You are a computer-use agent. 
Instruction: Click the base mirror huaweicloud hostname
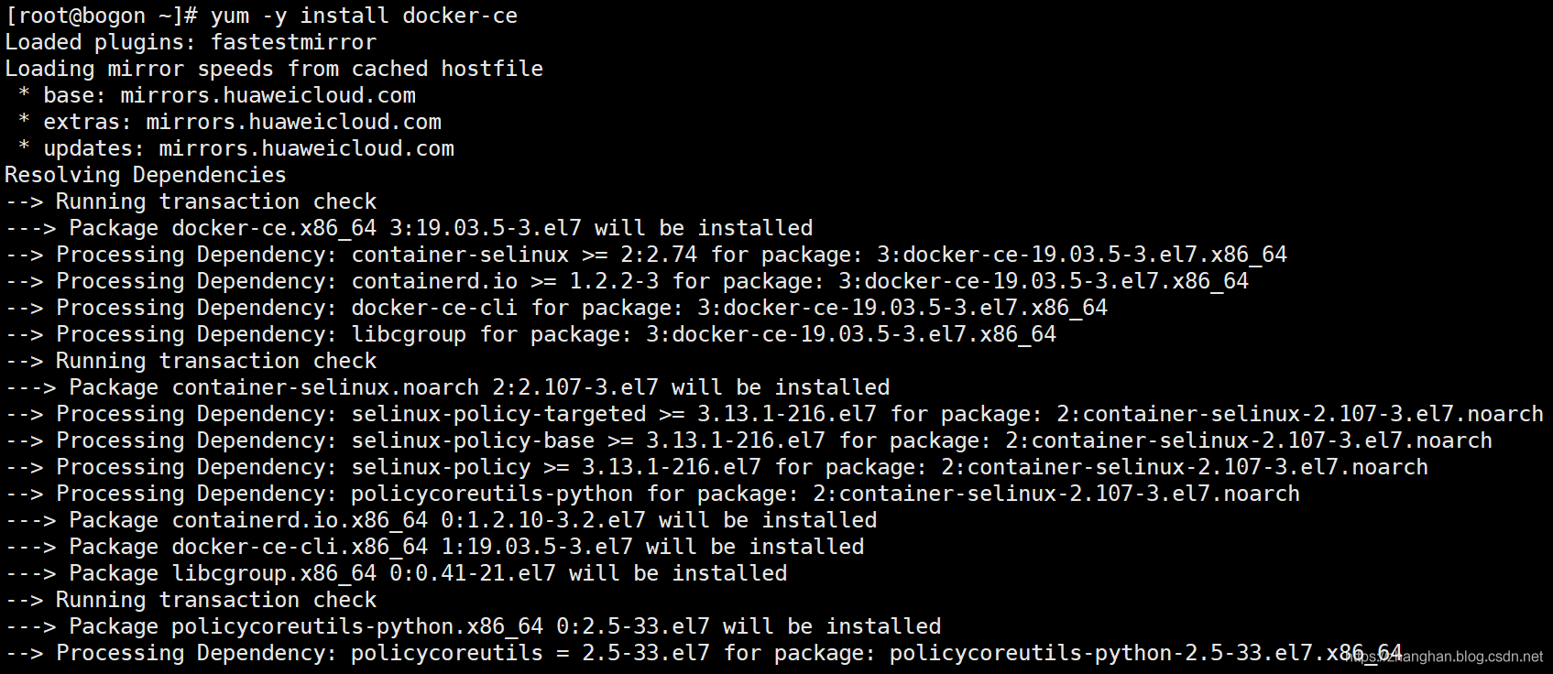coord(268,95)
